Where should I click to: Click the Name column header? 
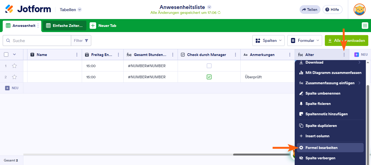point(54,55)
